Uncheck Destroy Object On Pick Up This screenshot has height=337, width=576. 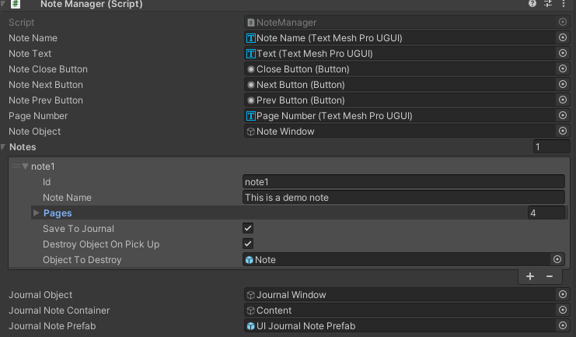coord(248,244)
